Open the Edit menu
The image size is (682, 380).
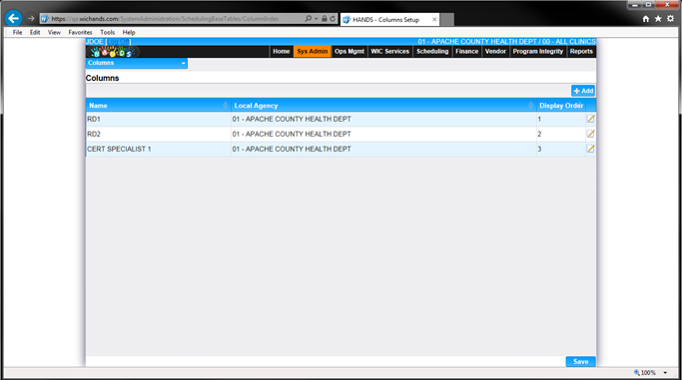tap(35, 32)
